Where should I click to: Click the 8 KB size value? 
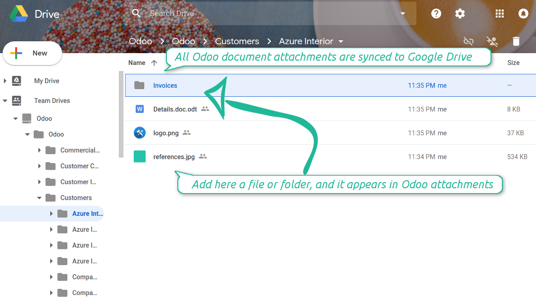point(513,109)
